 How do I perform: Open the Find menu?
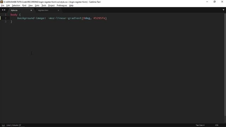point(24,6)
